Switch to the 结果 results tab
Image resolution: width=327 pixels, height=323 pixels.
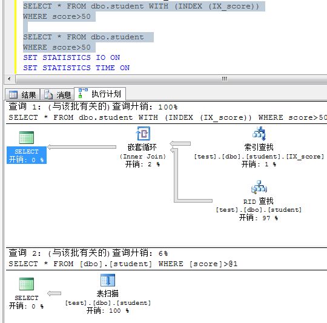click(x=22, y=95)
